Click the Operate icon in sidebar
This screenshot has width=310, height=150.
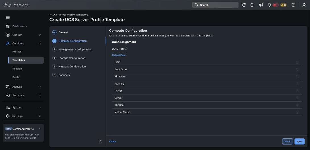pyautogui.click(x=8, y=35)
